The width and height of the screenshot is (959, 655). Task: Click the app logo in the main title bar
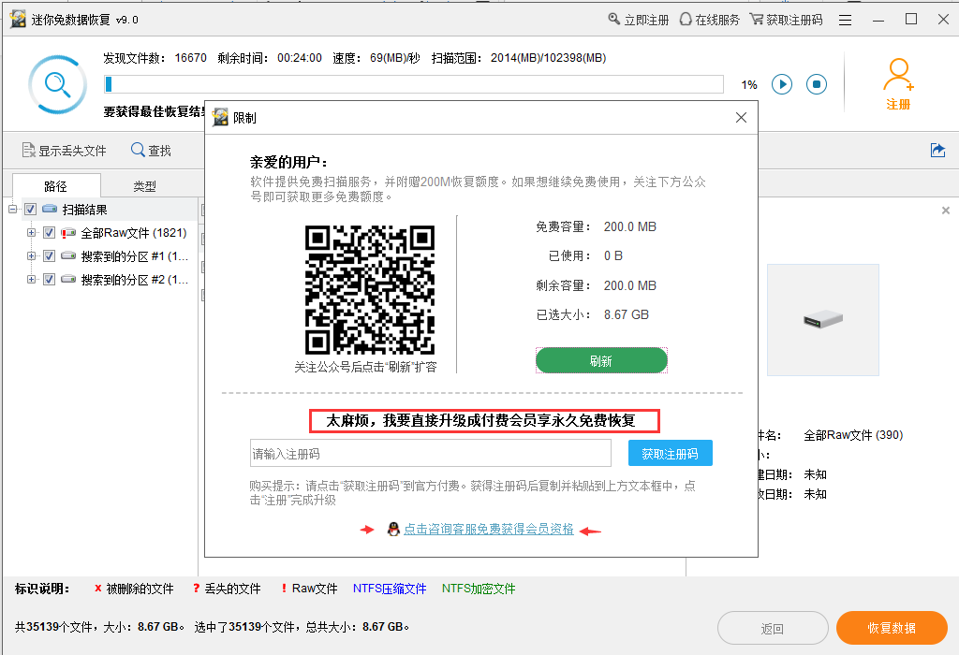tap(18, 20)
